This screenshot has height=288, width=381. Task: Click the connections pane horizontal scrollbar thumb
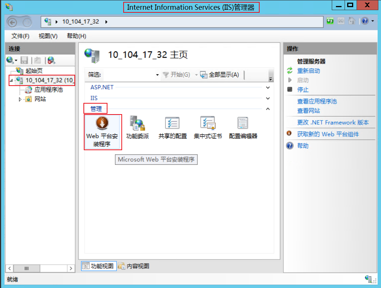27,268
